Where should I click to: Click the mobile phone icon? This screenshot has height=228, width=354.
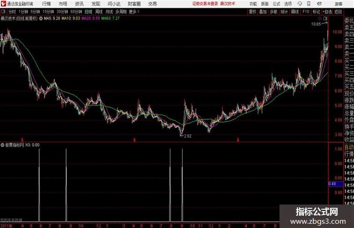(x=309, y=4)
